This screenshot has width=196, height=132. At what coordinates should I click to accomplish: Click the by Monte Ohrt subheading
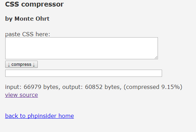(x=27, y=19)
